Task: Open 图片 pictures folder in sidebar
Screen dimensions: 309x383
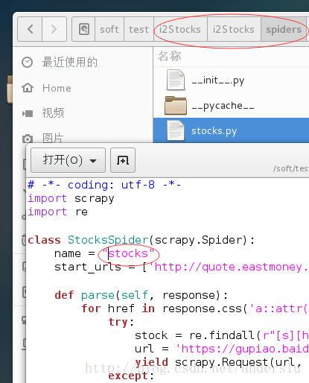Action: [53, 138]
